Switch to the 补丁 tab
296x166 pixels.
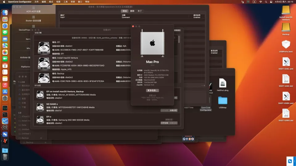[140, 11]
